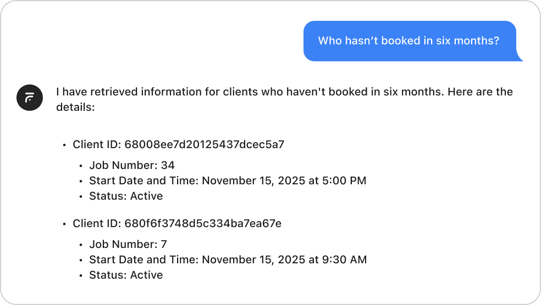Click the Active status under job 7
541x305 pixels.
(x=146, y=275)
